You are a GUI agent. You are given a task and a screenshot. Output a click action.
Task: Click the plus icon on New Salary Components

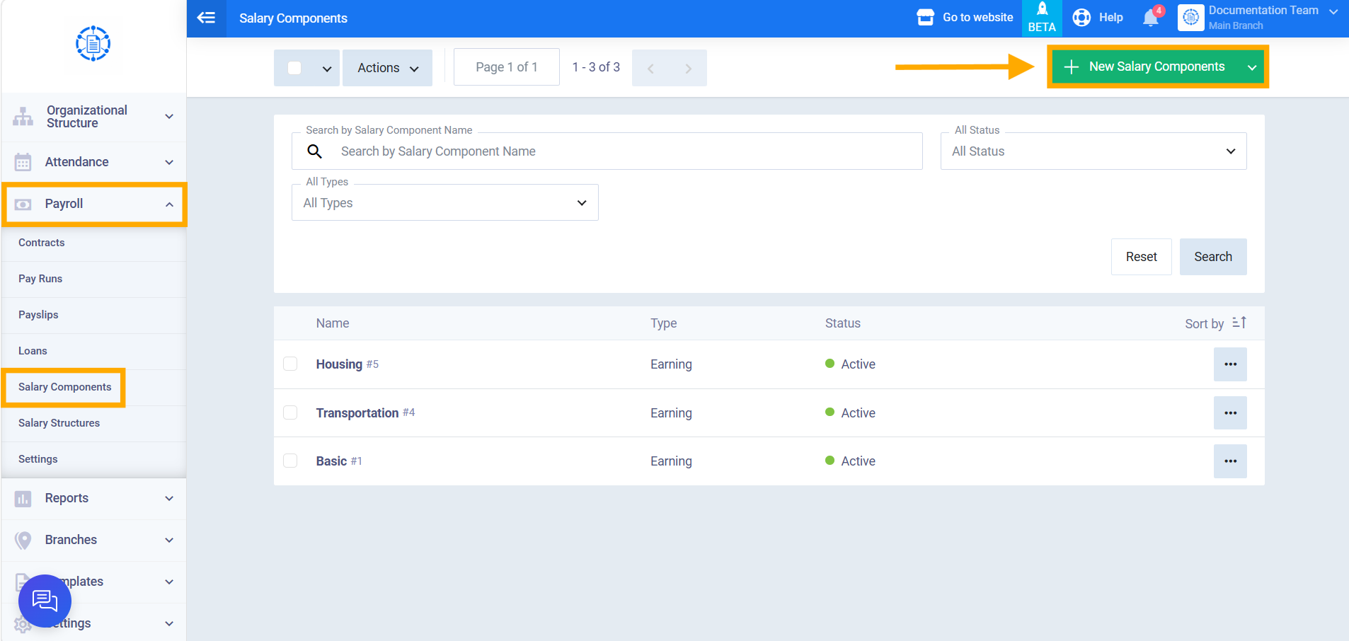pyautogui.click(x=1072, y=67)
